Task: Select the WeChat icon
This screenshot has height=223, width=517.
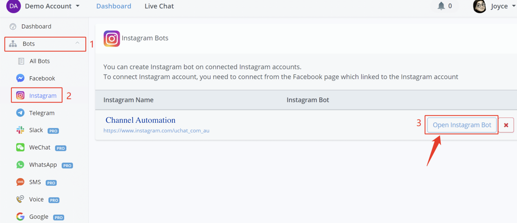Action: pos(20,147)
